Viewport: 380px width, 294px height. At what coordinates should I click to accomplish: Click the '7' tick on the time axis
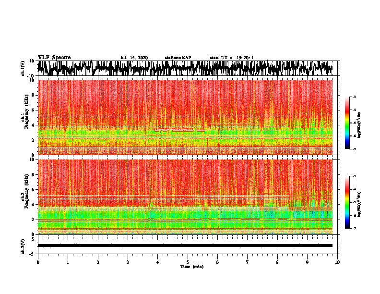tap(248, 262)
